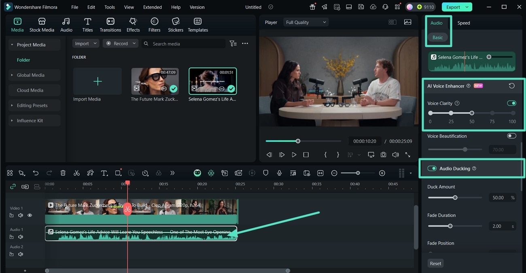Disable the Audio Ducking switch
Viewport: 526px width, 273px height.
pyautogui.click(x=432, y=168)
